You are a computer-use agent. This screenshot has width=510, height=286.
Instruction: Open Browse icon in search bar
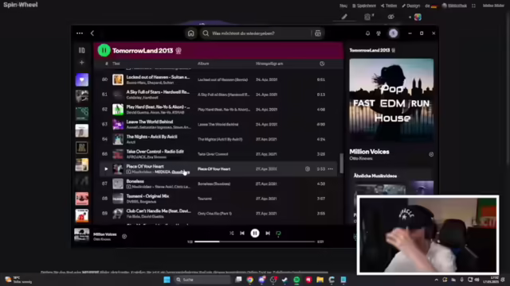(318, 33)
